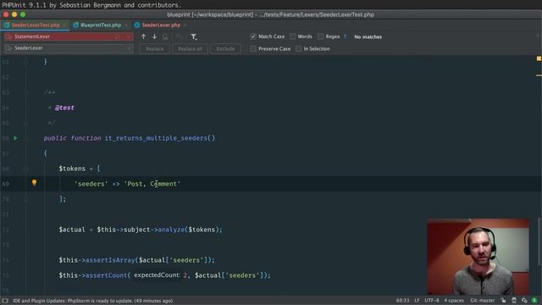This screenshot has width=542, height=305.
Task: Close the BlueprintTest.php tab
Action: 126,25
